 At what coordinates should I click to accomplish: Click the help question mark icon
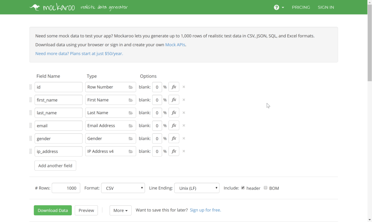point(276,7)
